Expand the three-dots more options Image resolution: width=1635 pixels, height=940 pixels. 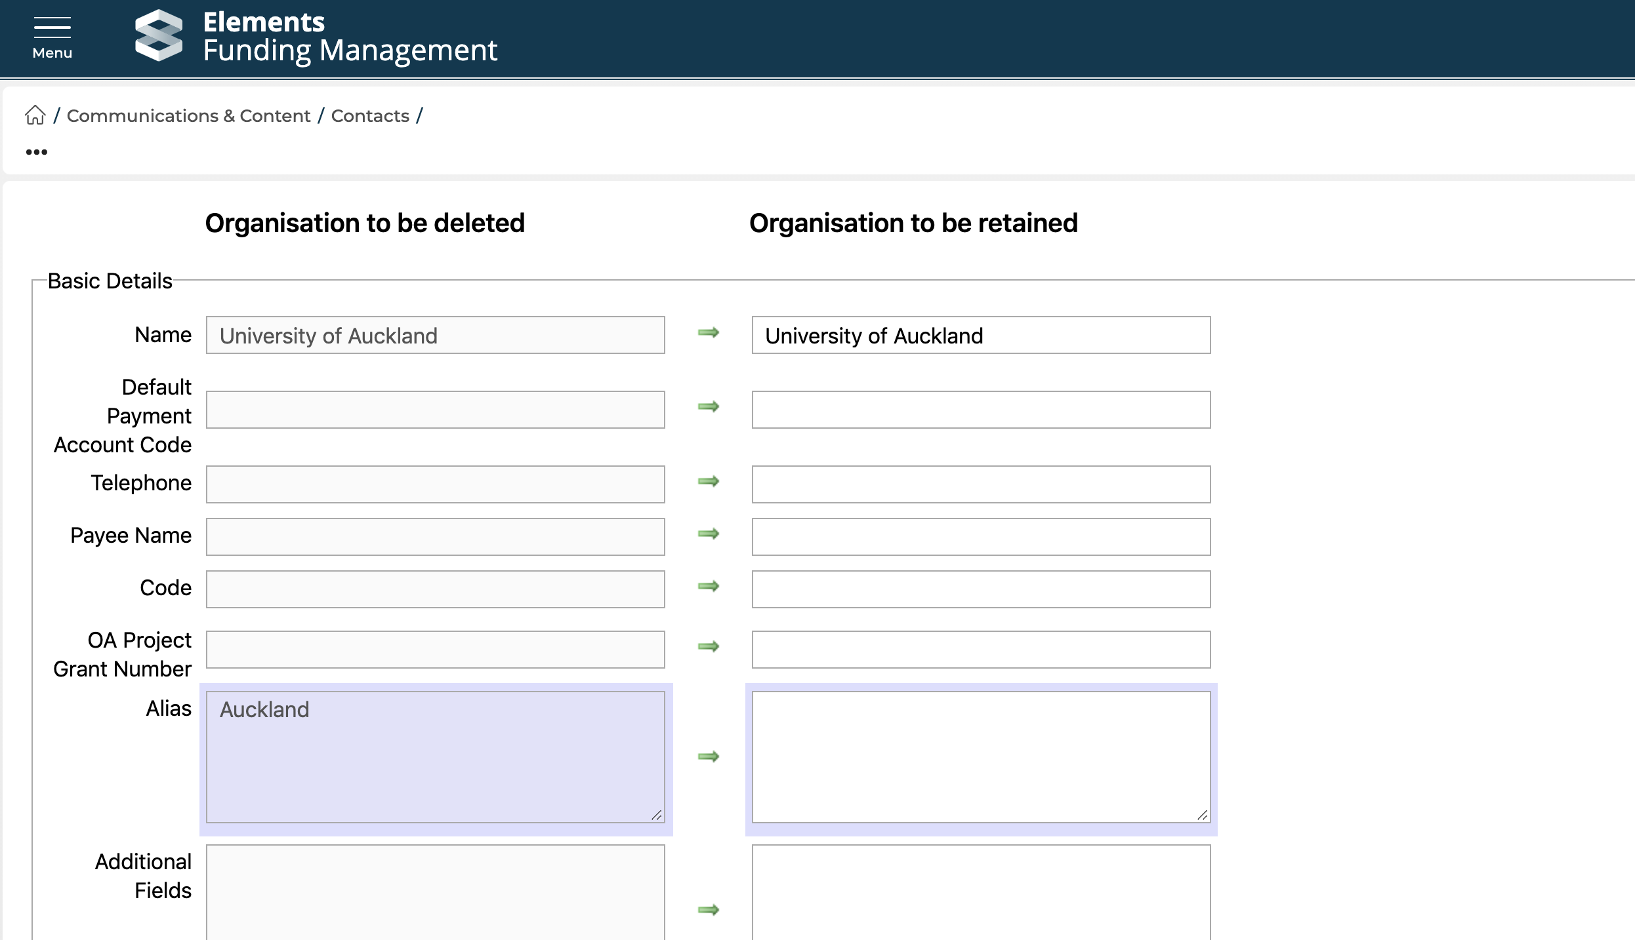(x=37, y=152)
